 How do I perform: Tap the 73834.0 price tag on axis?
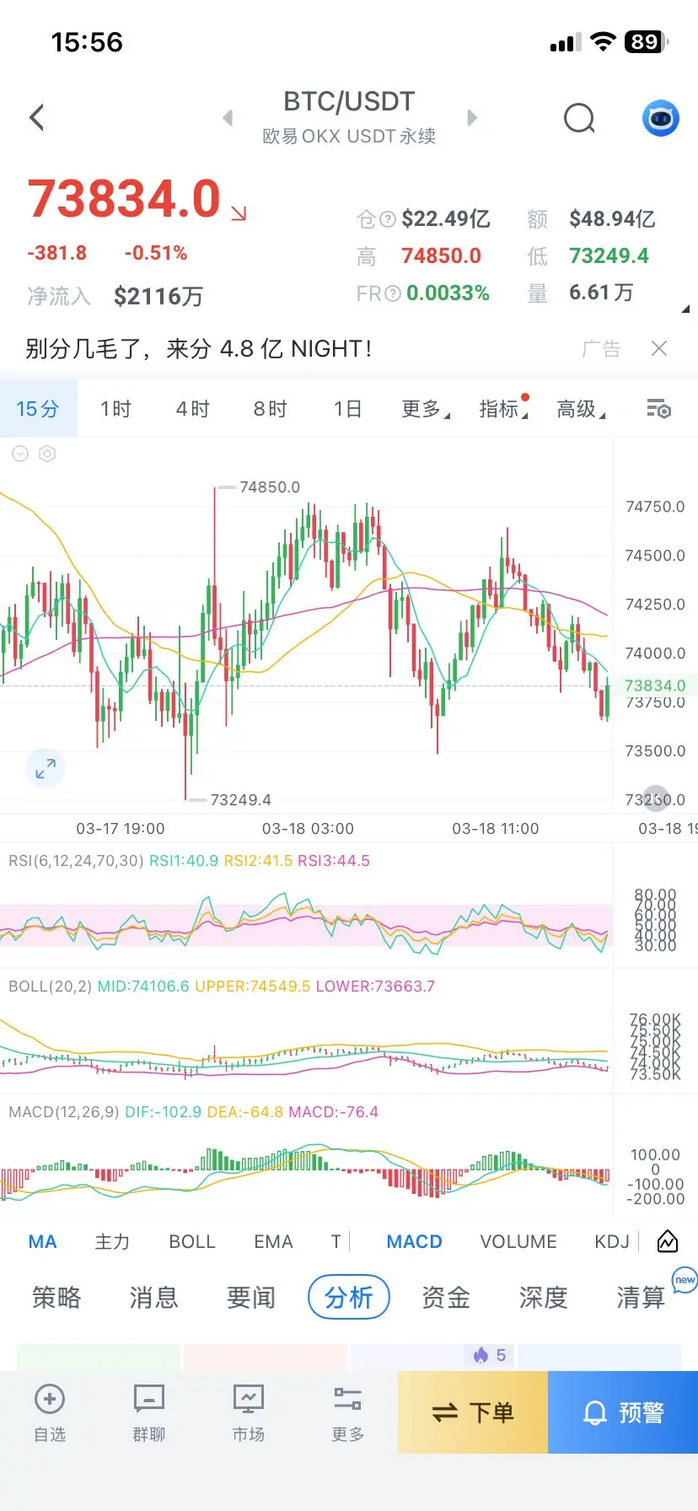655,686
